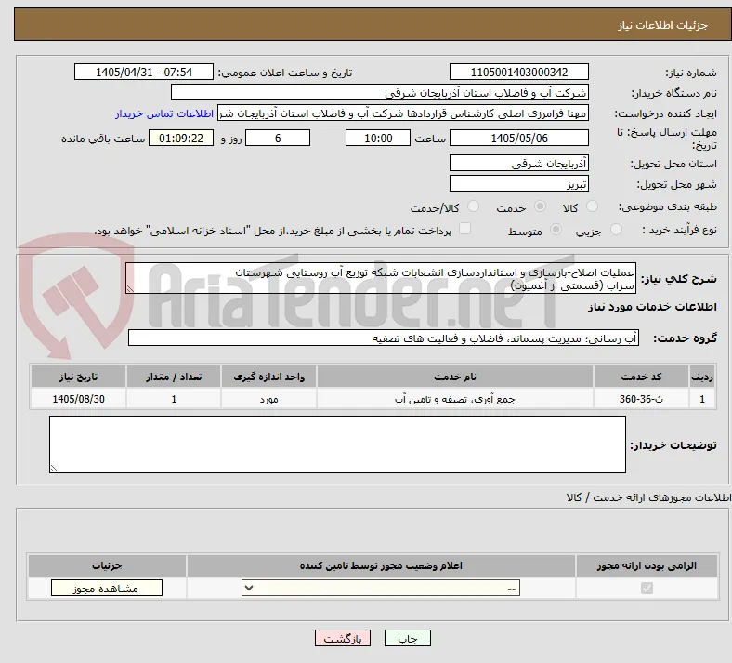The width and height of the screenshot is (732, 663).
Task: Click the چاپ print button
Action: (x=408, y=638)
